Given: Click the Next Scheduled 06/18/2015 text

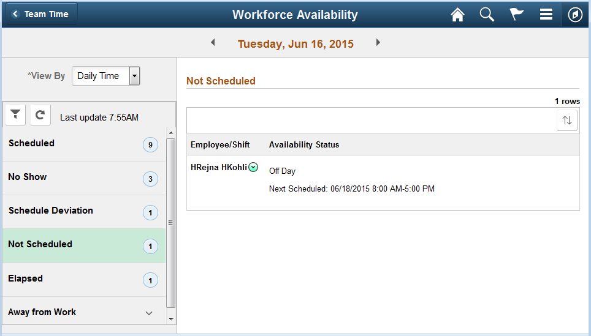Looking at the screenshot, I should click(352, 189).
